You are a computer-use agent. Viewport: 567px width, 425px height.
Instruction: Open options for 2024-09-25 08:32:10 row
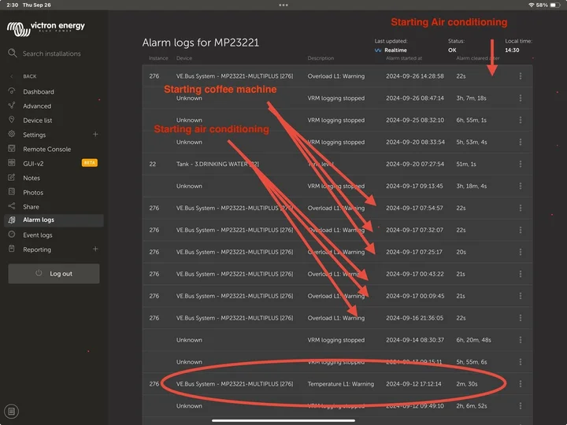point(521,120)
